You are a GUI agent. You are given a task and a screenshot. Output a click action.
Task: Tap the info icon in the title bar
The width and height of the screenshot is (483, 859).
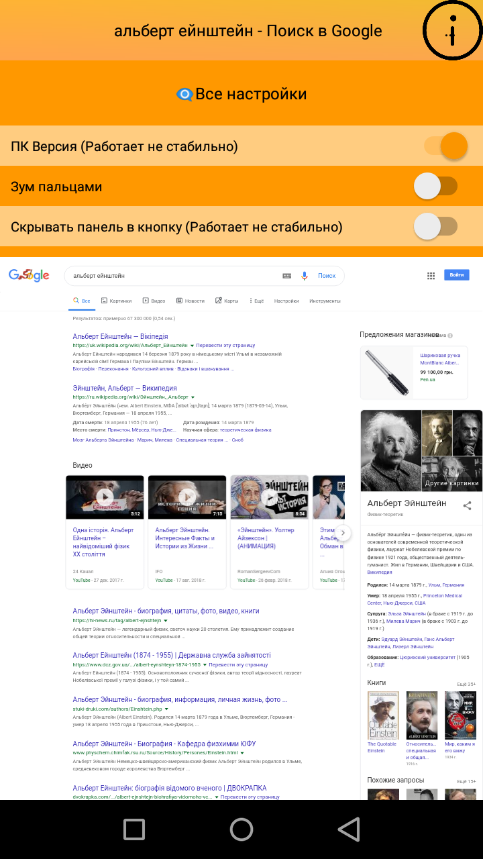pos(453,31)
